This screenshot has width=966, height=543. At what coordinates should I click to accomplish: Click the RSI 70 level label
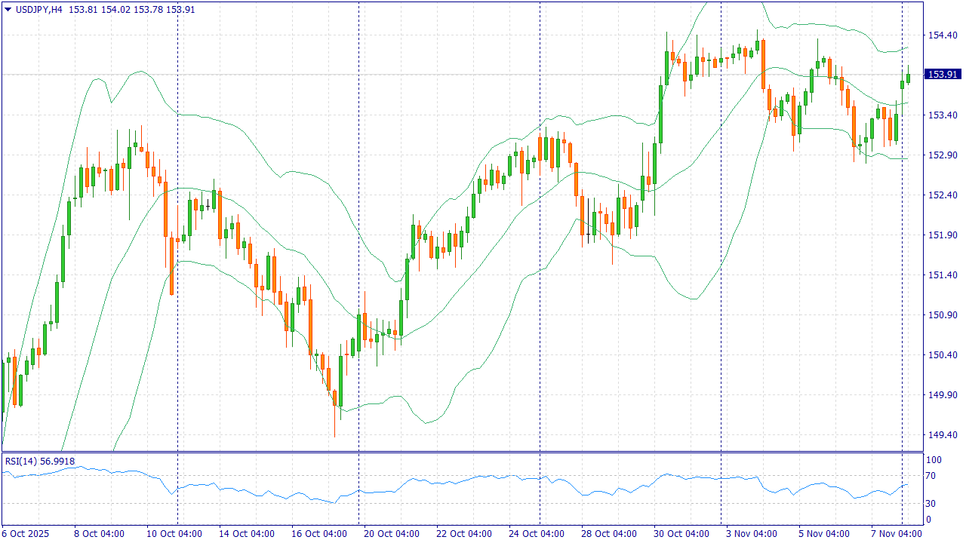[x=931, y=476]
